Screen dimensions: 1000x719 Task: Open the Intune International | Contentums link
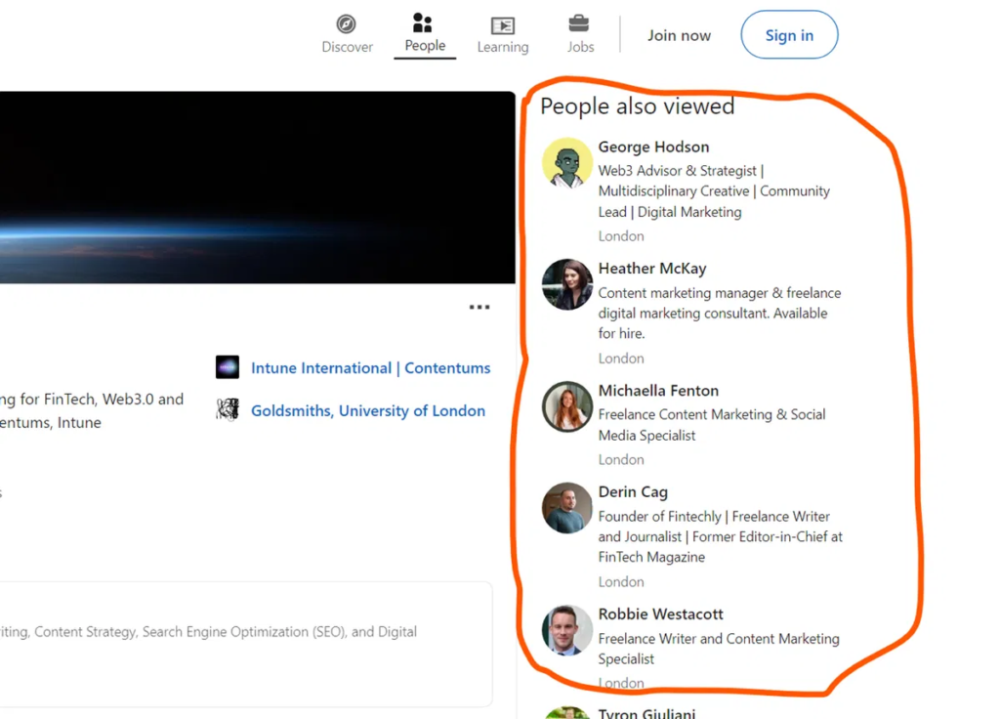(370, 368)
